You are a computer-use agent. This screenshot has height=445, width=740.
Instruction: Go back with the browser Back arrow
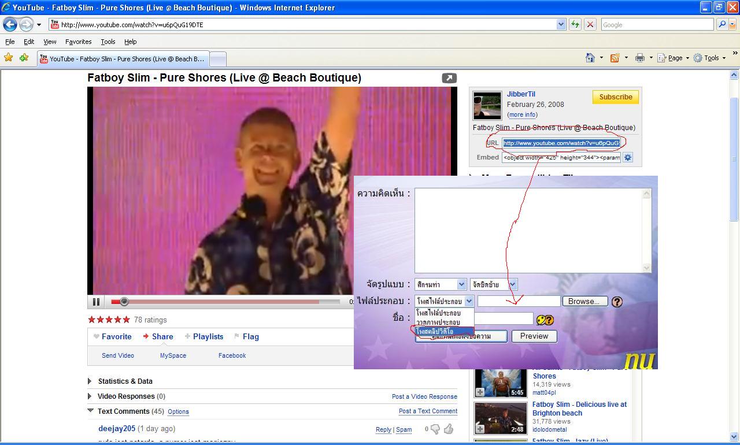pyautogui.click(x=10, y=24)
